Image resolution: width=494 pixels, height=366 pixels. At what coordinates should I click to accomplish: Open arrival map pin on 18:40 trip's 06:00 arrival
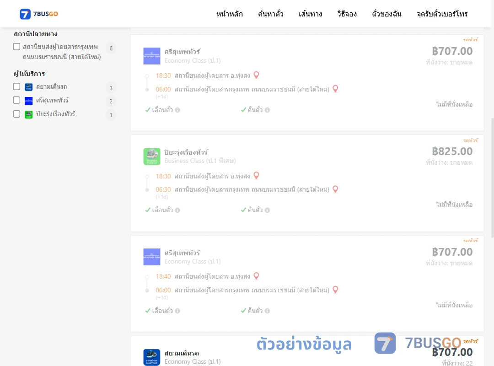[336, 290]
